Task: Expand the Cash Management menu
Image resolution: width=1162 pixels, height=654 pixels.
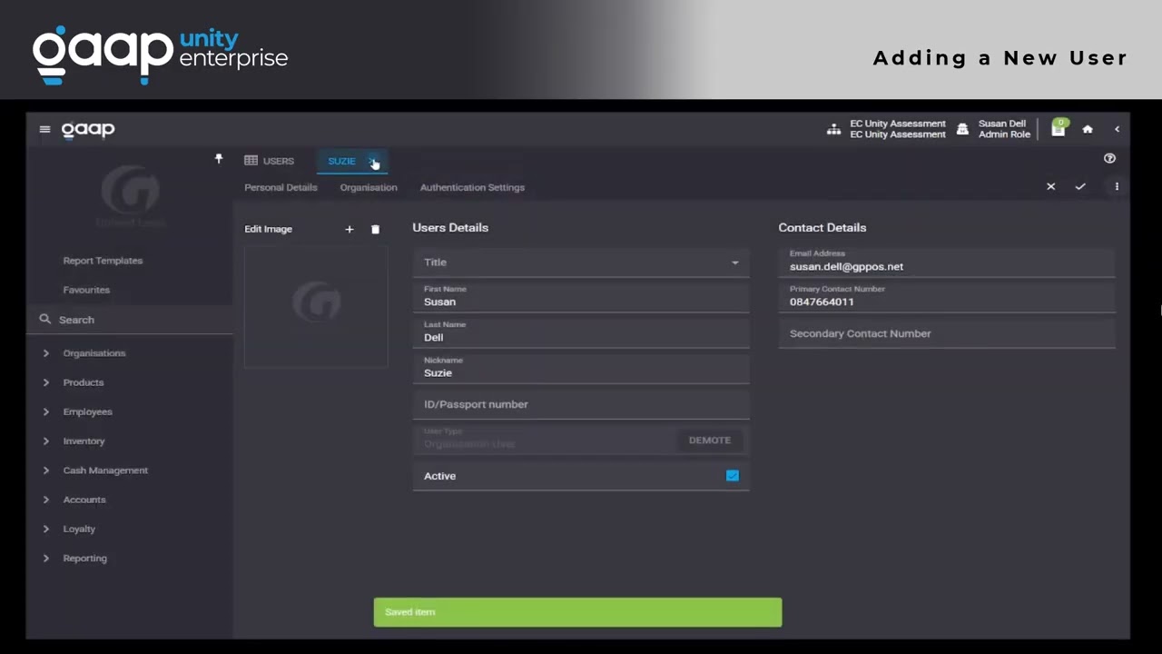Action: (105, 471)
